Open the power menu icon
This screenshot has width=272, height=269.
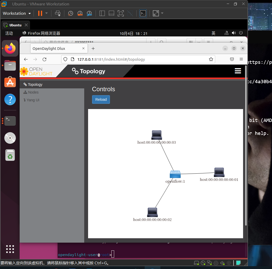[x=241, y=33]
